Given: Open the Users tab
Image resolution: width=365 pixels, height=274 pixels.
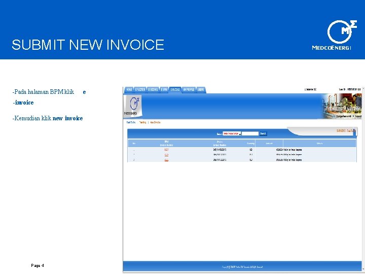Looking at the screenshot, I should click(x=201, y=90).
